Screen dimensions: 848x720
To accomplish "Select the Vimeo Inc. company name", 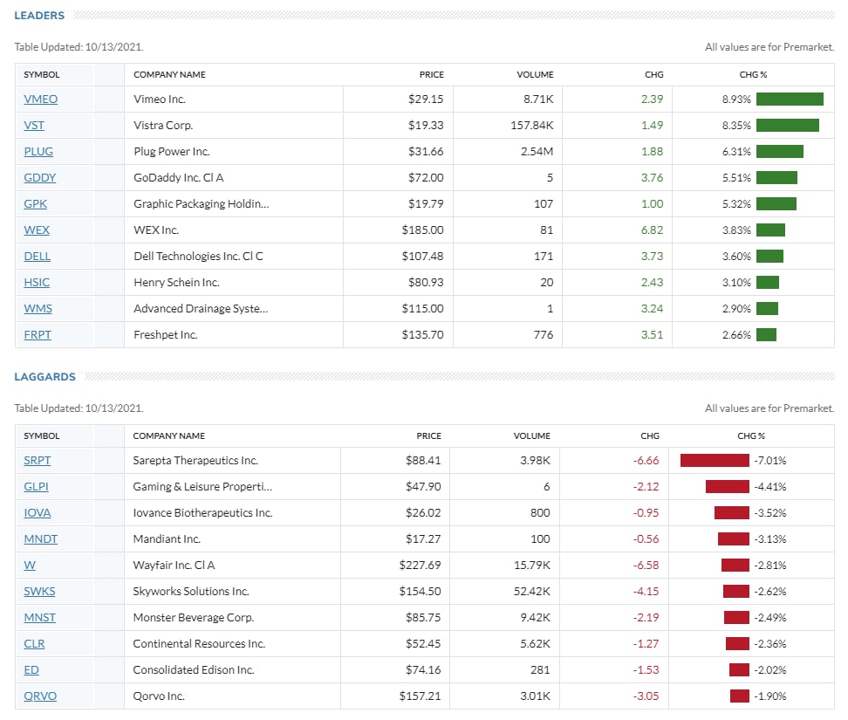I will [160, 99].
